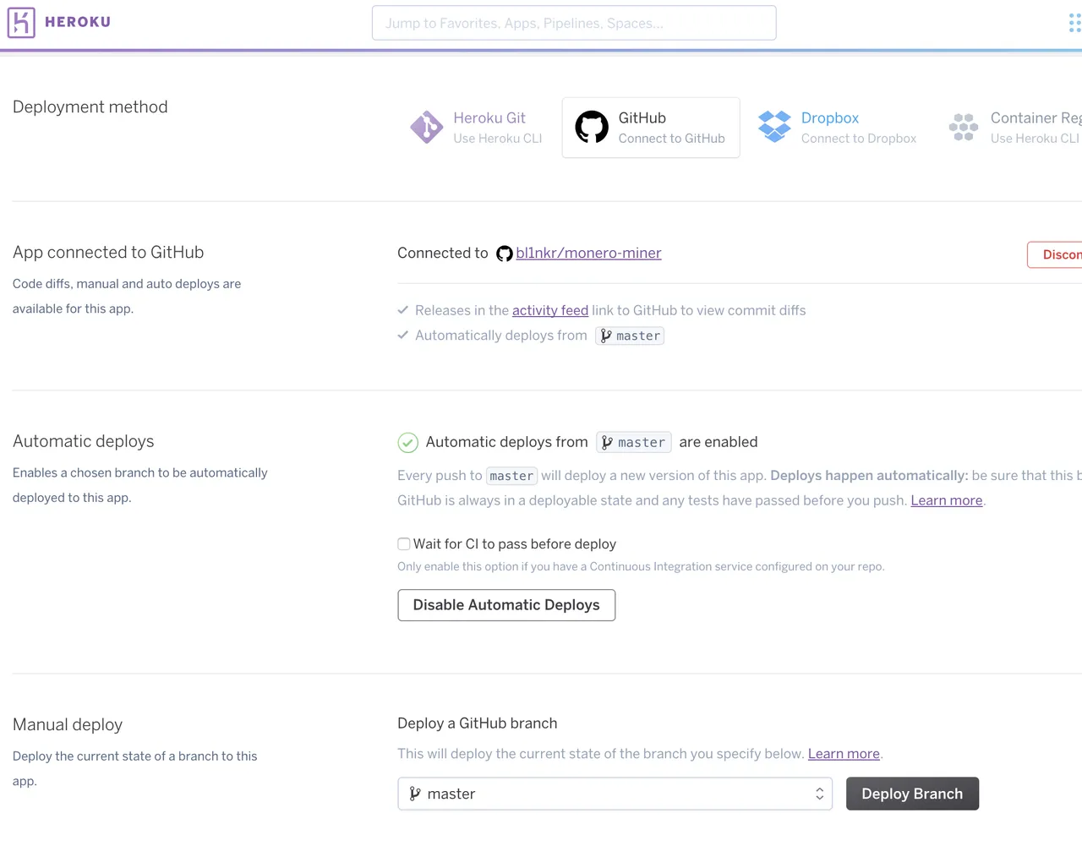
Task: Click the Only enable this option hint text
Action: coord(641,566)
